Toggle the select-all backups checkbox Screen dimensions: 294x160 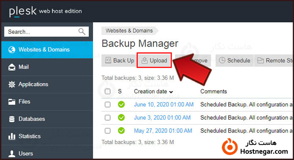click(108, 92)
